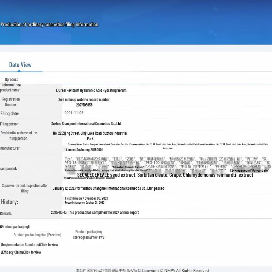Click the January 12, 2023 inspection result
Image resolution: width=272 pixels, height=272 pixels.
[x=108, y=188]
